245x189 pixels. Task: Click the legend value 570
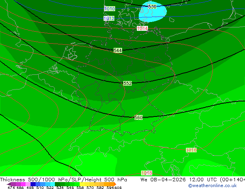coord(90,187)
